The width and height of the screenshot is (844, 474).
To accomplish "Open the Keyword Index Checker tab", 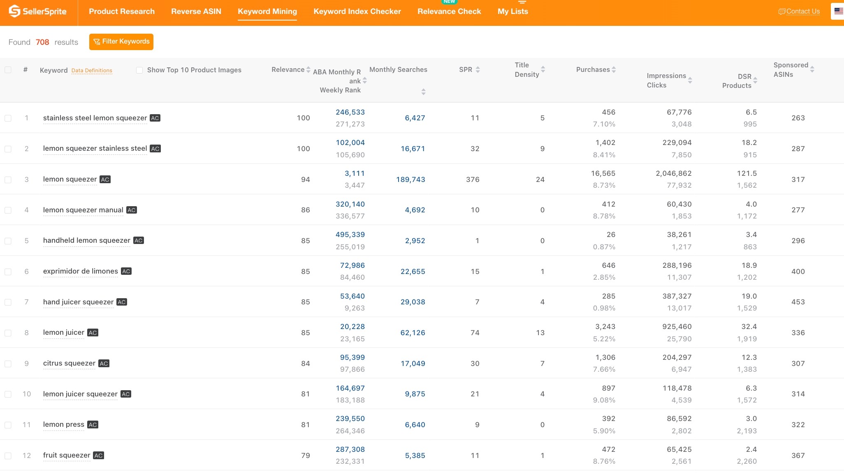I will point(357,12).
